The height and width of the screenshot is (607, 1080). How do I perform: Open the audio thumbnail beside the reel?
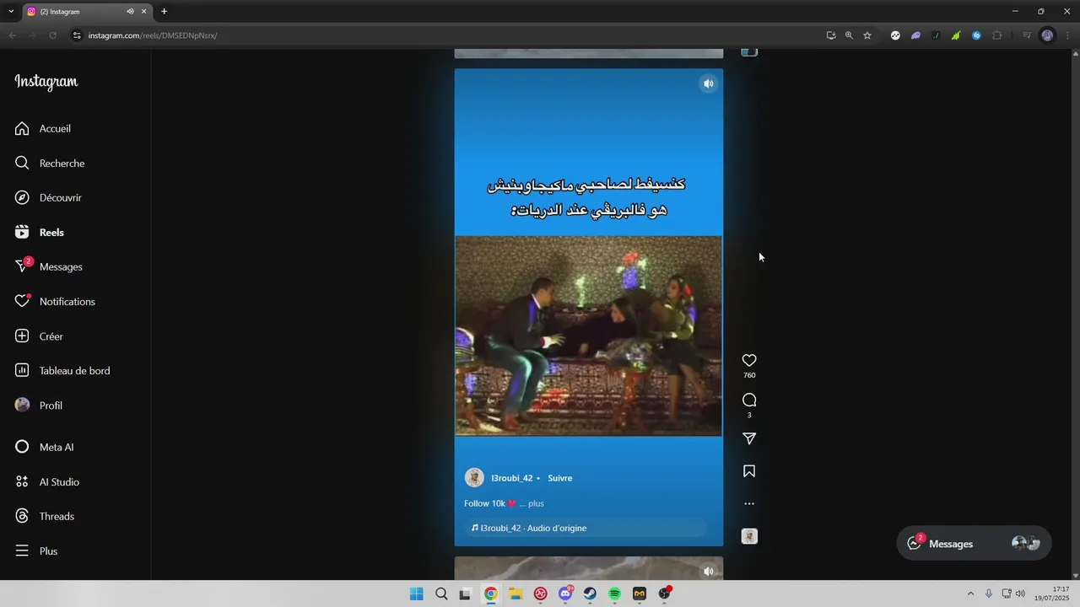[749, 536]
